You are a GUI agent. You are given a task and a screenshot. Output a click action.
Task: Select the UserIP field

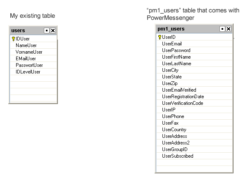(x=194, y=110)
